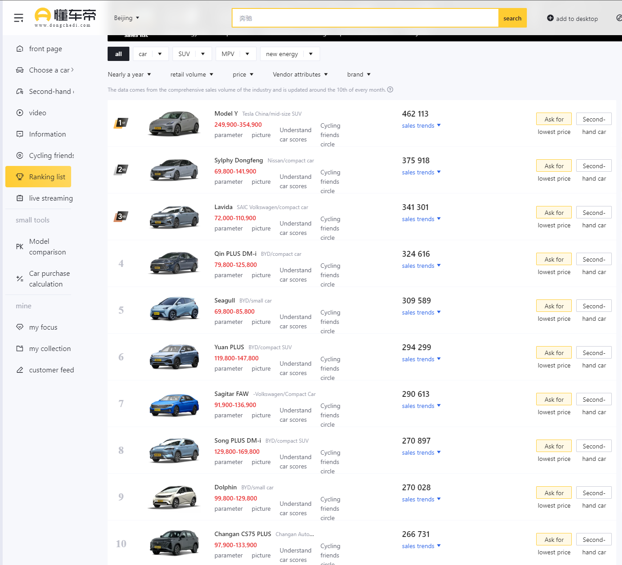Expand the MPV category dropdown arrow
This screenshot has width=622, height=565.
click(x=248, y=54)
